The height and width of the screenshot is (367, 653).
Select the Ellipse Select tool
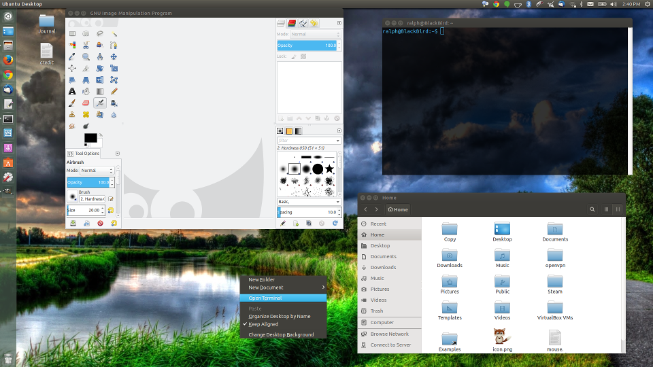pos(86,34)
